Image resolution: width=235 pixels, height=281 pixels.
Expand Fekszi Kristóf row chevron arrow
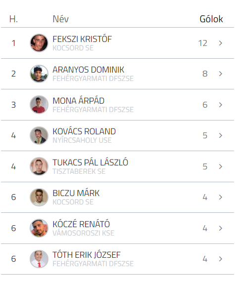(x=221, y=43)
